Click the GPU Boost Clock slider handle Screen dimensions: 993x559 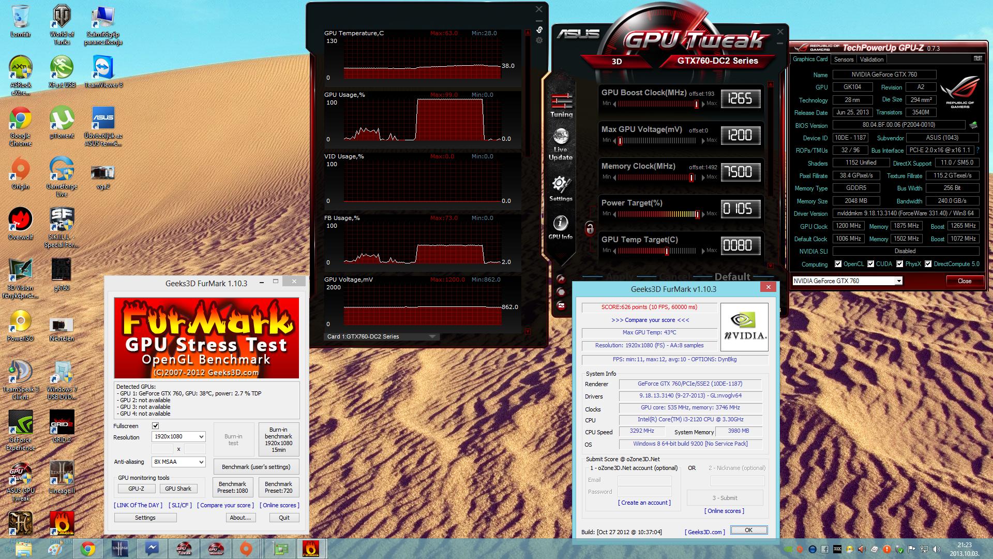click(697, 104)
